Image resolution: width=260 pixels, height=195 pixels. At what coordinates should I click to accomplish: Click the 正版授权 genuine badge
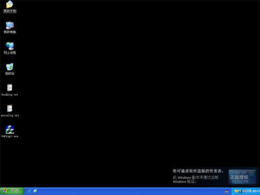242,177
